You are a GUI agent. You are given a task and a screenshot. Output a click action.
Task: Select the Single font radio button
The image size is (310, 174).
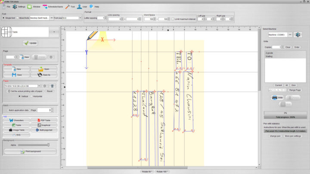point(3,18)
